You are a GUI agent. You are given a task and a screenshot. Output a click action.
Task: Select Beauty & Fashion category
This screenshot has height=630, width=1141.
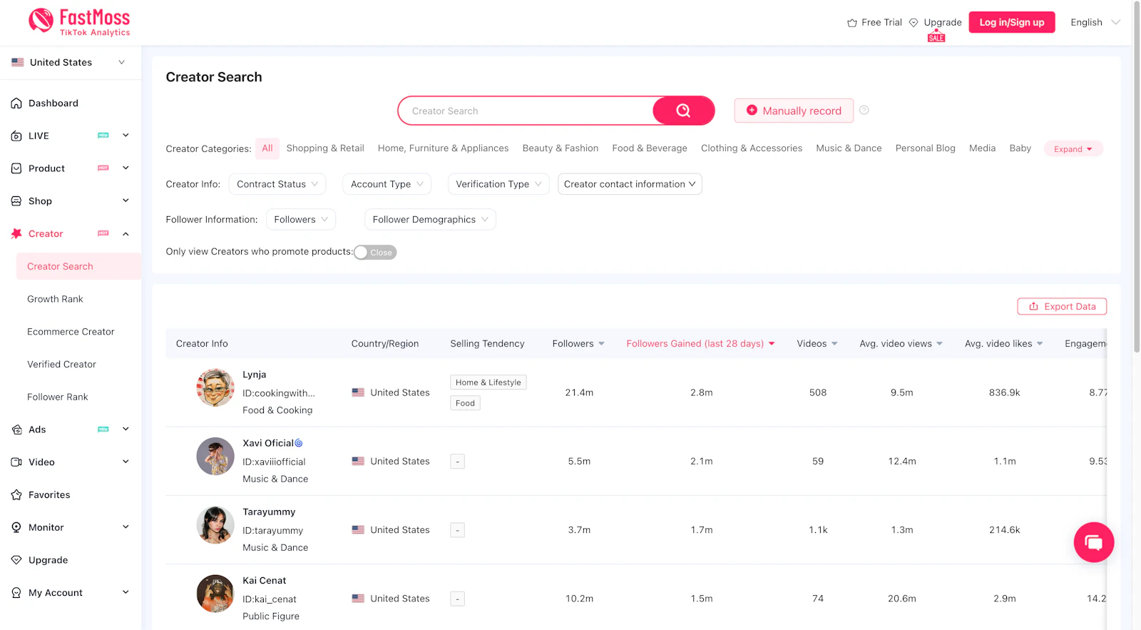pyautogui.click(x=561, y=148)
